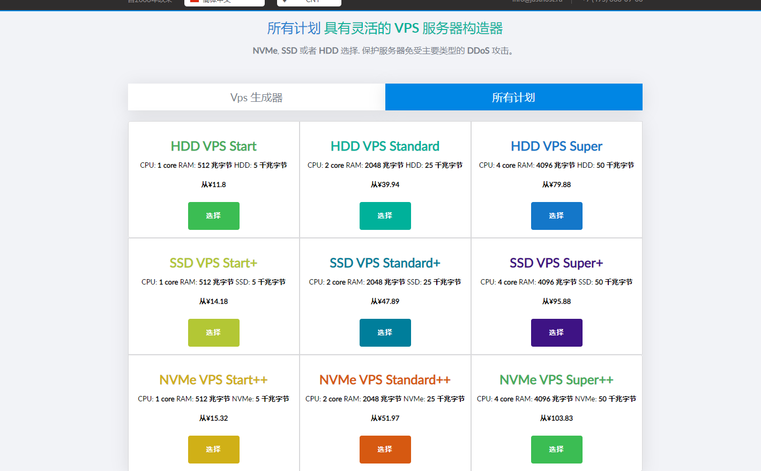Click the info email address in header
761x471 pixels.
pos(537,2)
